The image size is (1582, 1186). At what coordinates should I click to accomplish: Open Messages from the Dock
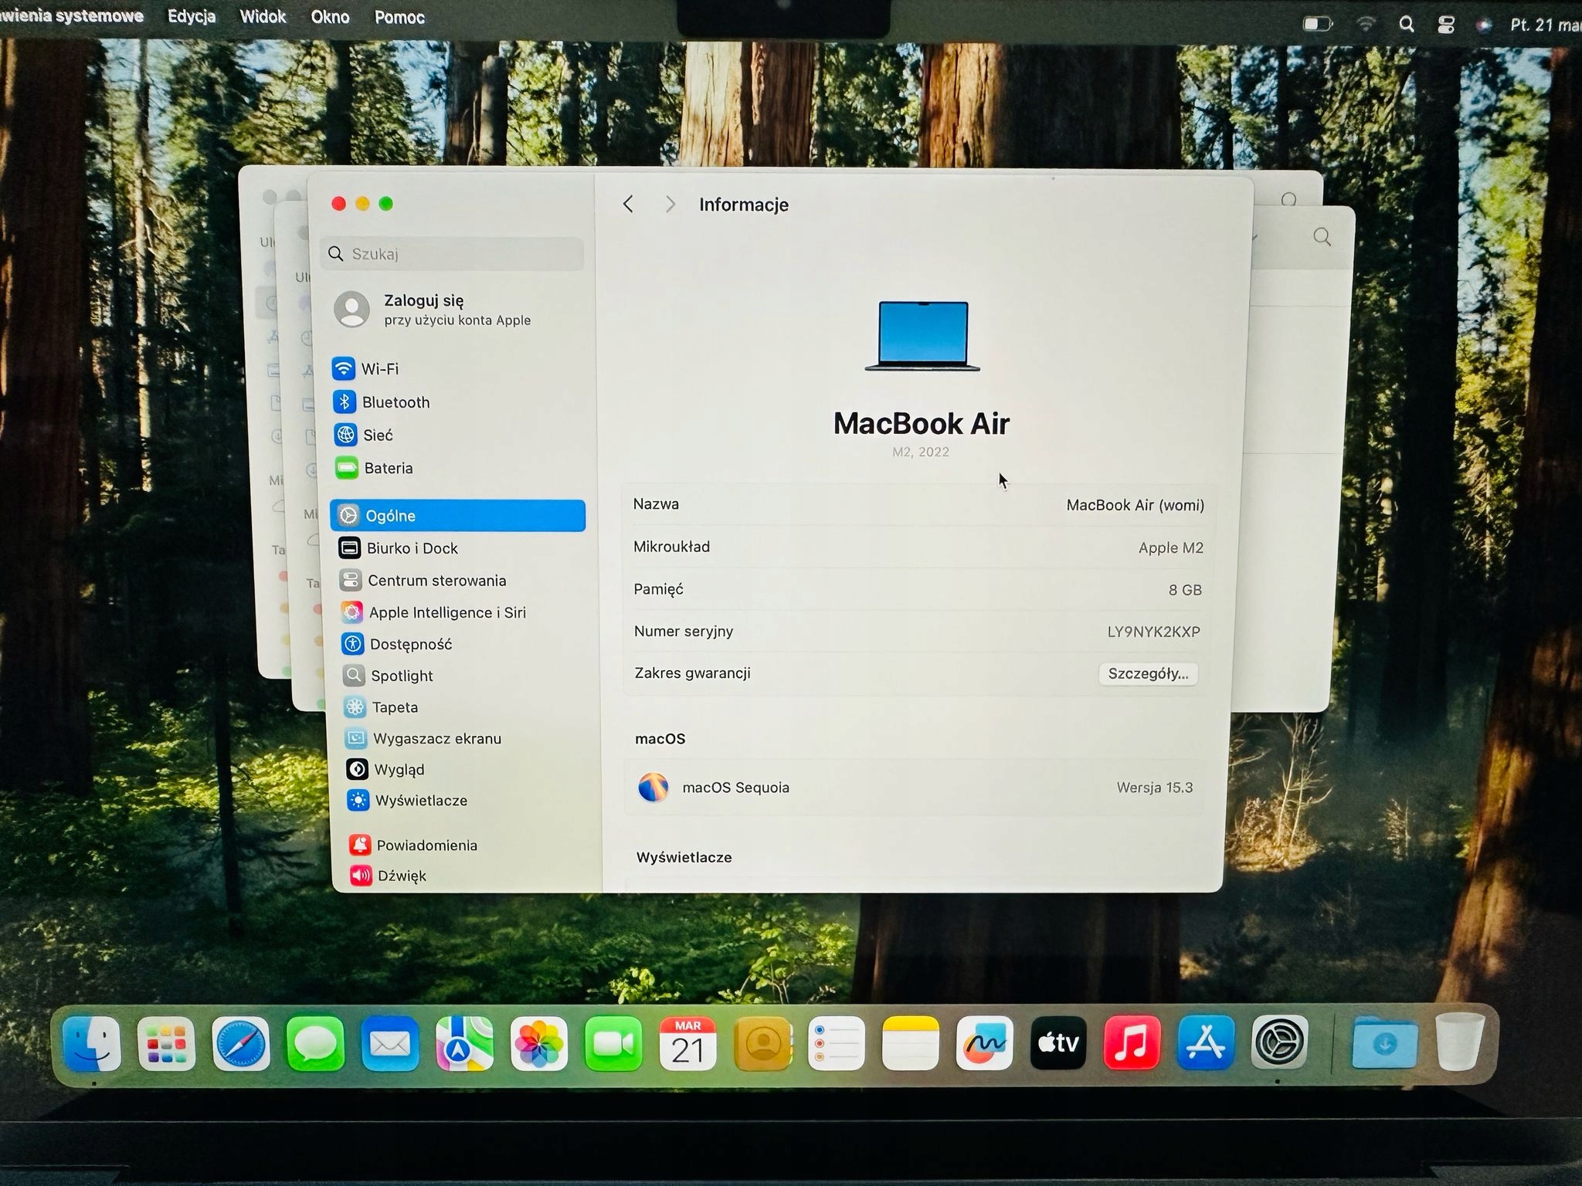click(x=315, y=1043)
